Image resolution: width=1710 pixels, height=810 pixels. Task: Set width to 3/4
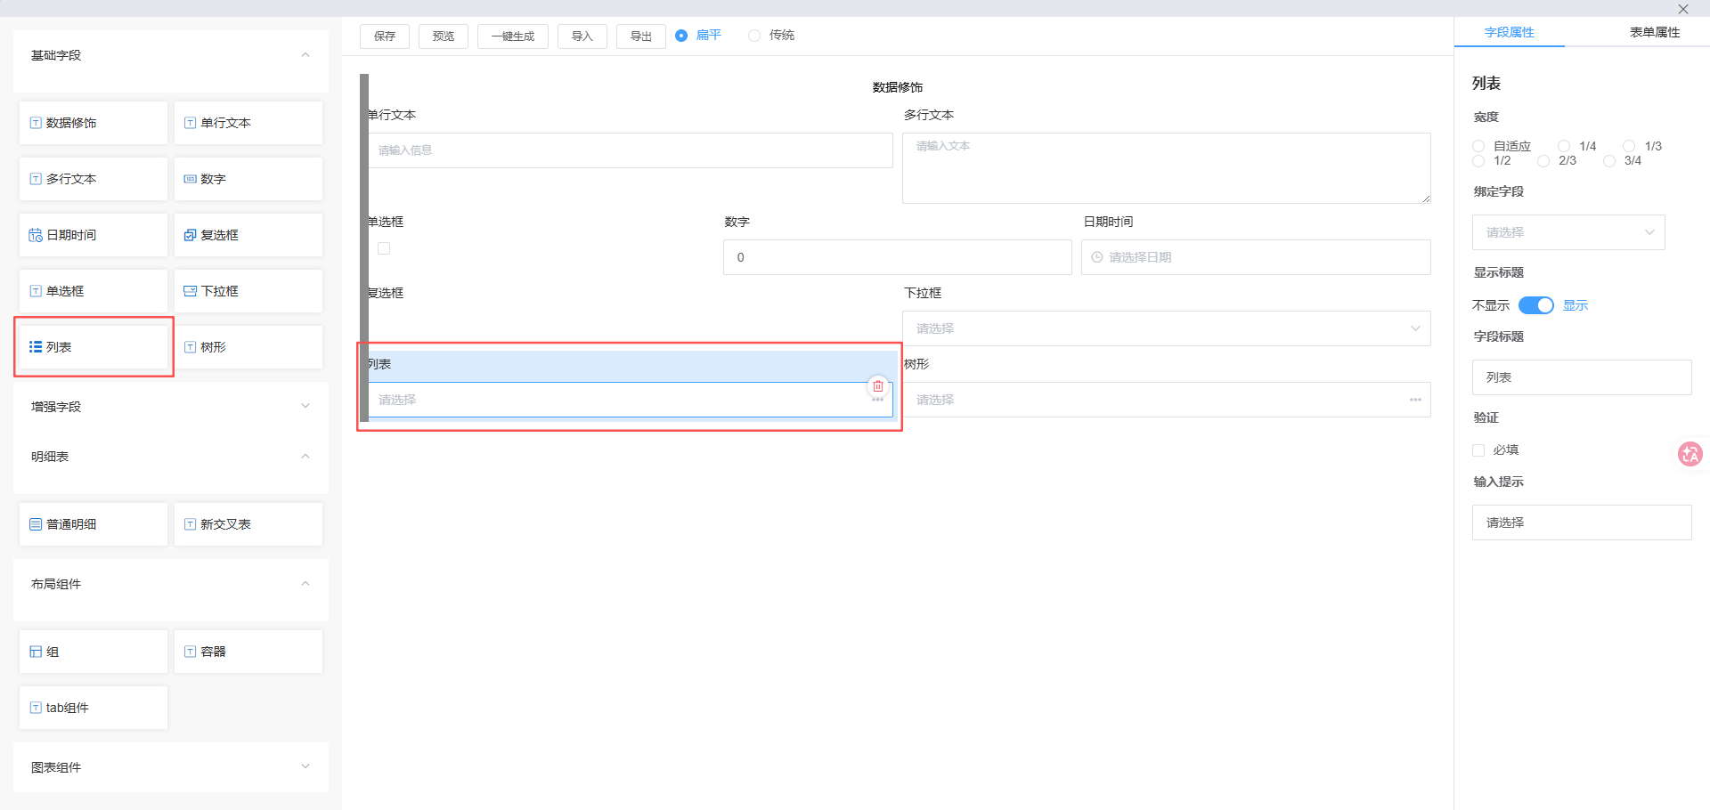pyautogui.click(x=1609, y=161)
